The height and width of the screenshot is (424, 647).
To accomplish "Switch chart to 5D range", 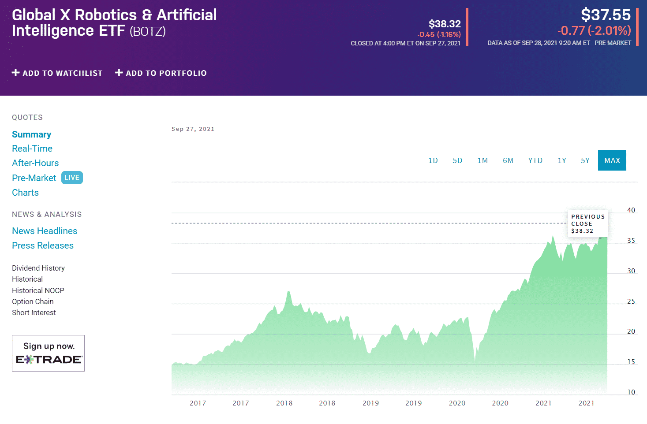I will pos(457,160).
